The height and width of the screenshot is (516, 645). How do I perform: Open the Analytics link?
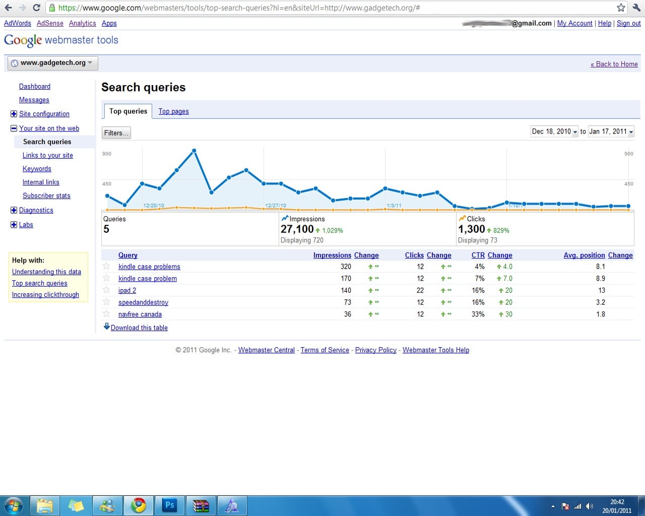82,23
